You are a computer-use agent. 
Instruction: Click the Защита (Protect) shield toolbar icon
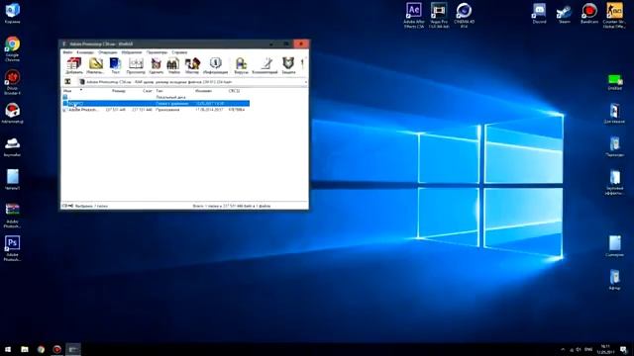tap(288, 65)
